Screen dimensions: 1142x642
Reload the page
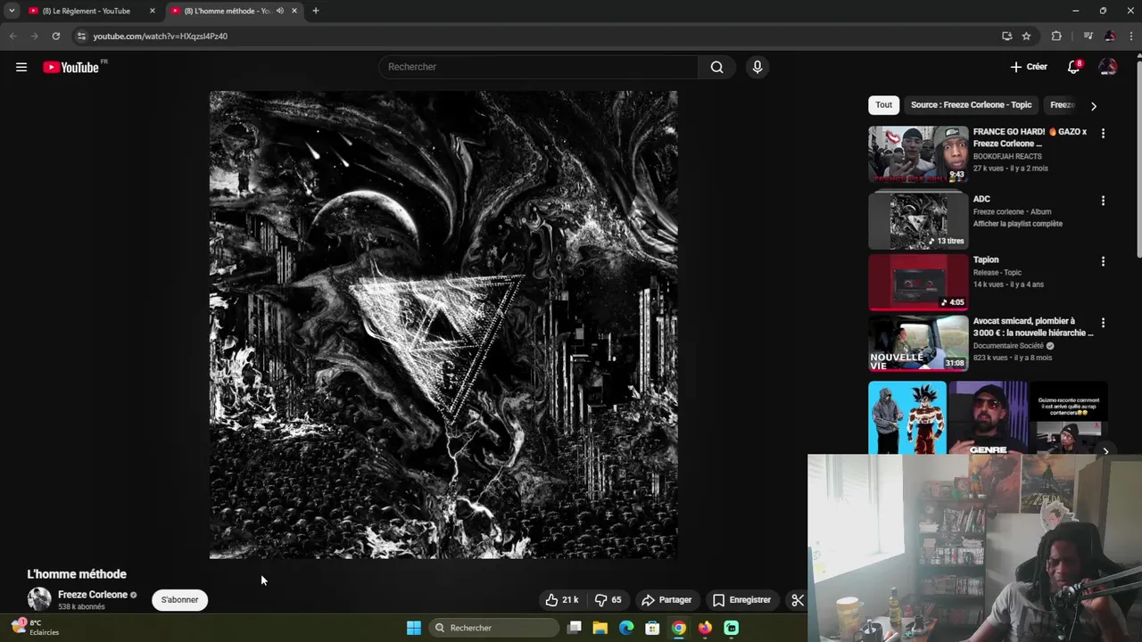pyautogui.click(x=55, y=37)
